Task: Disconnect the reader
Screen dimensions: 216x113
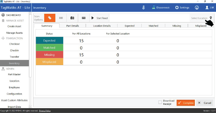Action: click(161, 8)
